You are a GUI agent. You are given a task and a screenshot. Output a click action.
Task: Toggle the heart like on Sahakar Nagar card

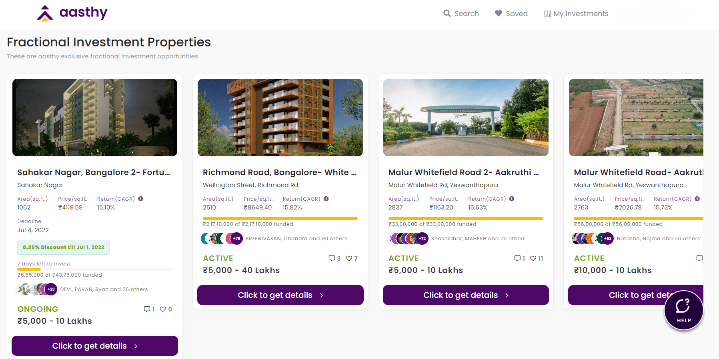163,309
